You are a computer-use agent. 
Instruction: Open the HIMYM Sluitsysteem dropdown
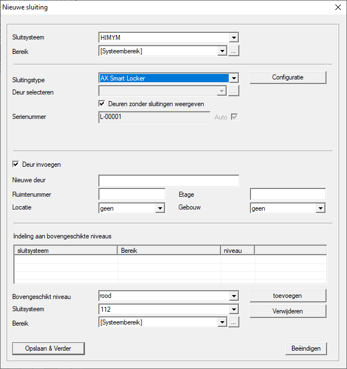234,38
